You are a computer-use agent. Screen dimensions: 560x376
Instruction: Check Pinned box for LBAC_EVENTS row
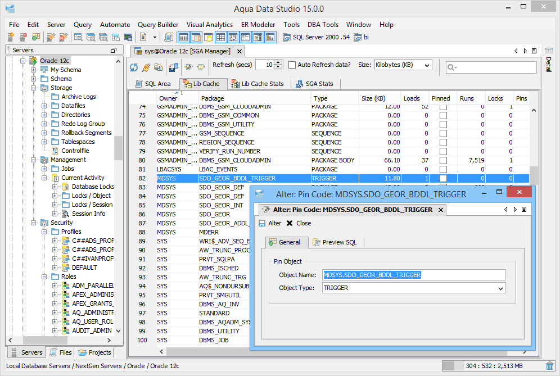click(x=443, y=169)
